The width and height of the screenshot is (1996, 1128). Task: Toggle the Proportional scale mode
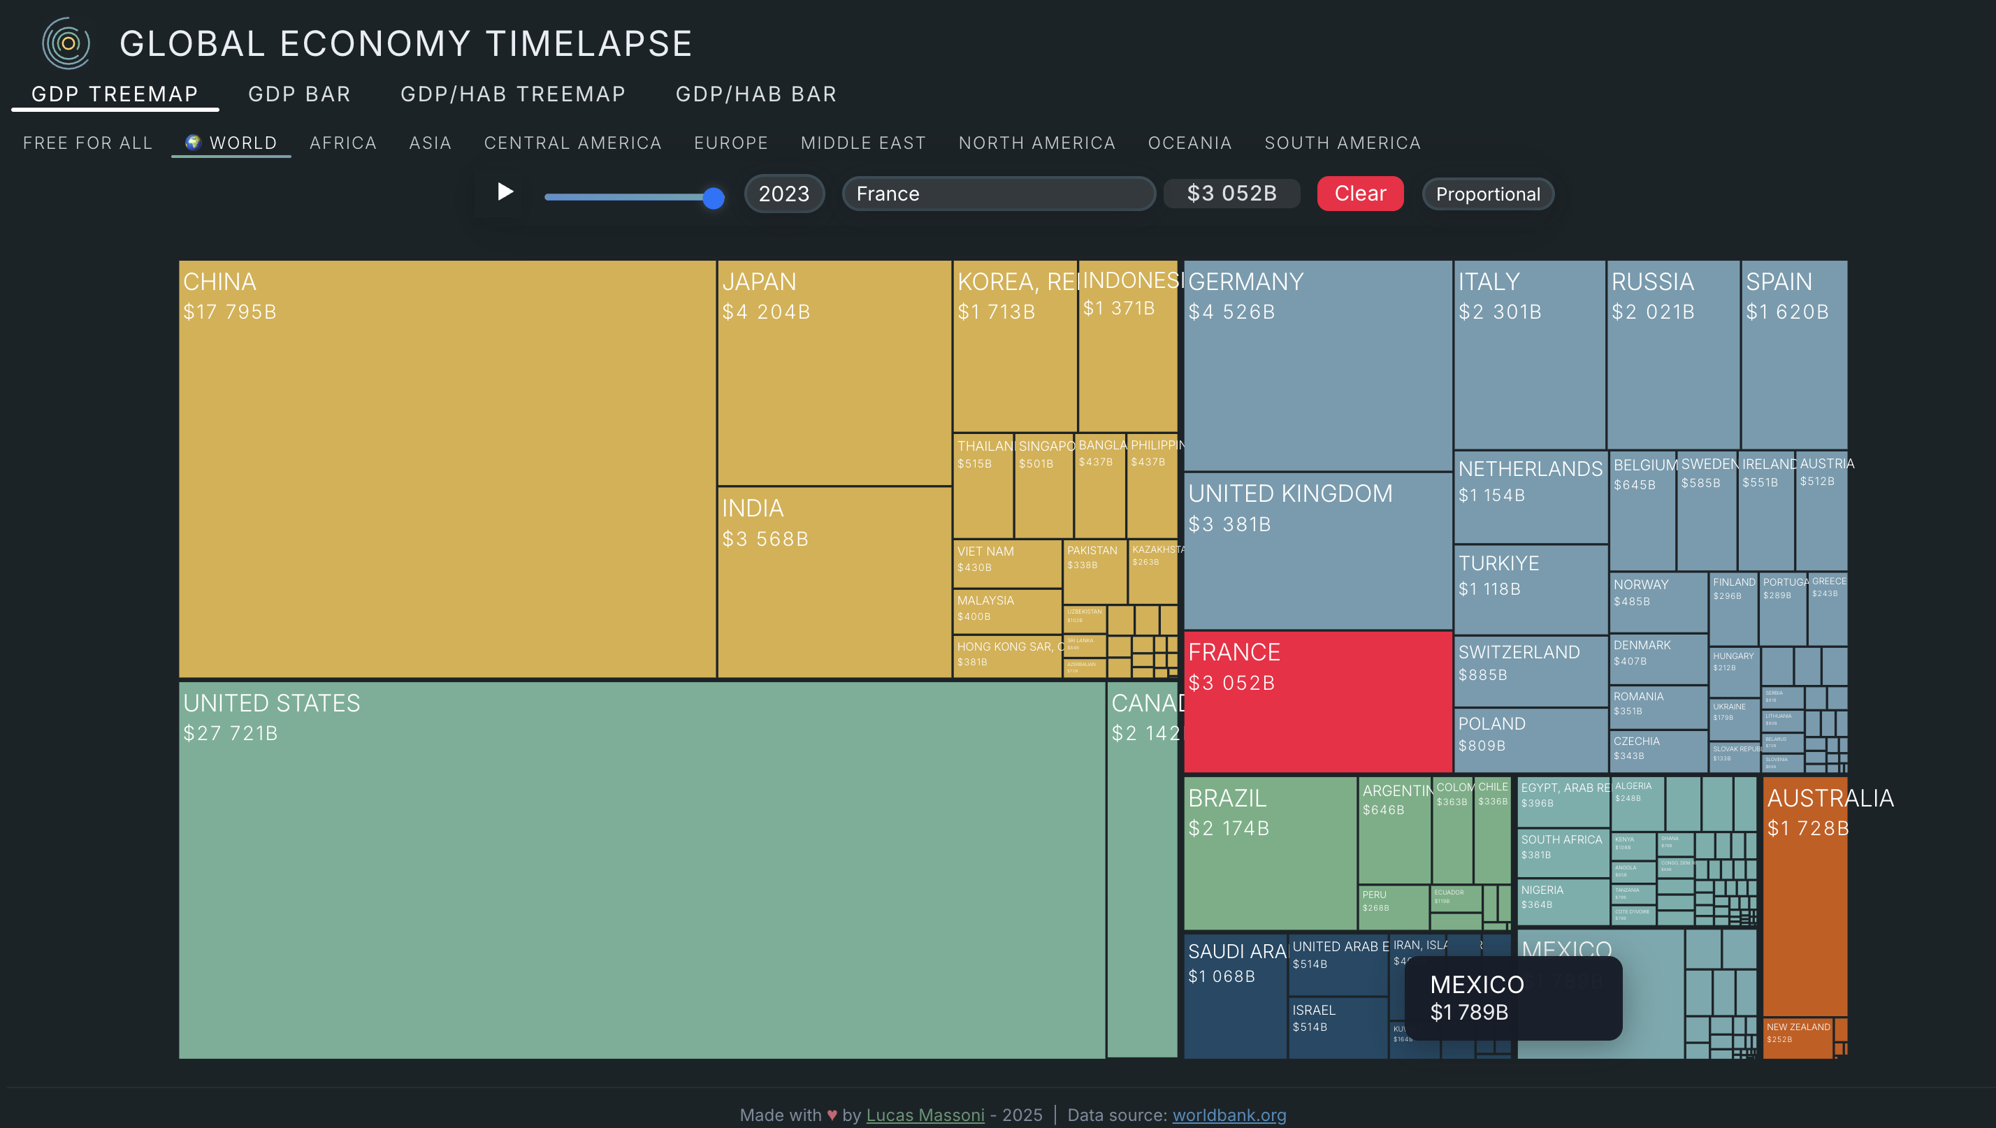point(1487,194)
